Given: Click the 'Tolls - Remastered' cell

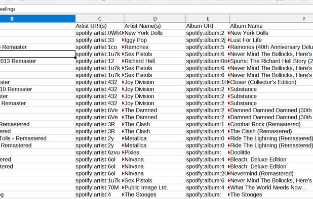Looking at the screenshot, I should coord(37,138).
